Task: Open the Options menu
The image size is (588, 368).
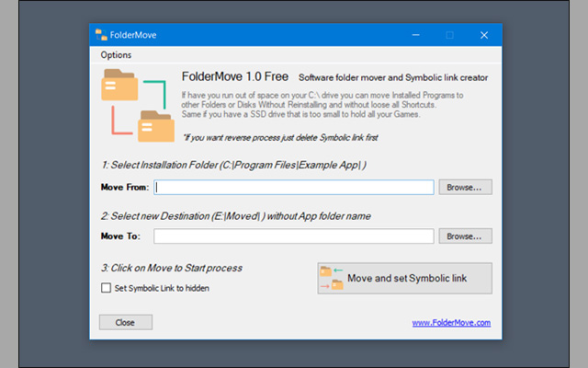Action: click(x=116, y=54)
